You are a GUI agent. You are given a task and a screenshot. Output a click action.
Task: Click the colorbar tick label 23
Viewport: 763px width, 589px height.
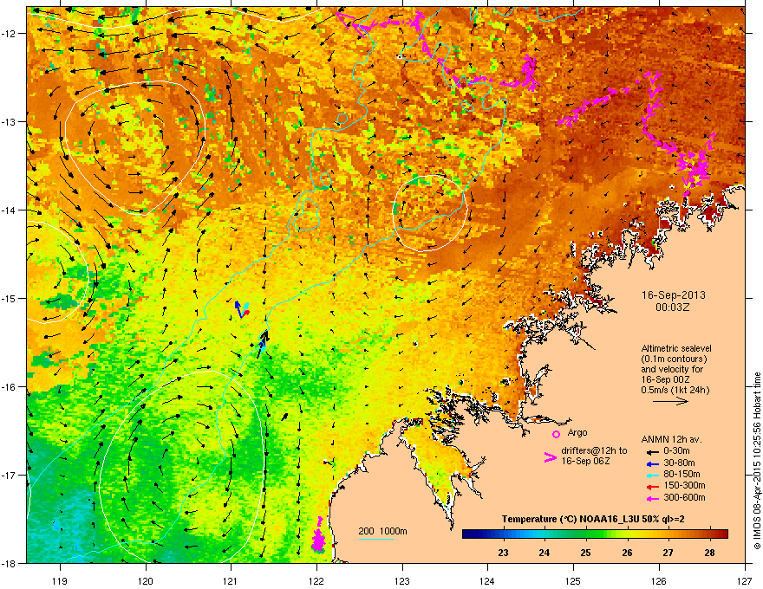(x=503, y=553)
